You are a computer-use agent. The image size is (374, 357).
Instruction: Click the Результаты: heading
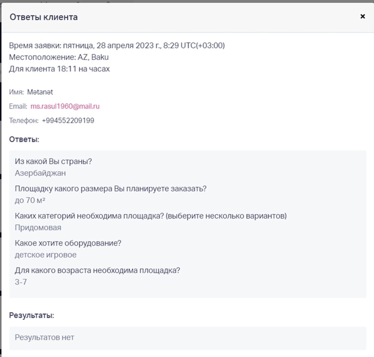31,315
